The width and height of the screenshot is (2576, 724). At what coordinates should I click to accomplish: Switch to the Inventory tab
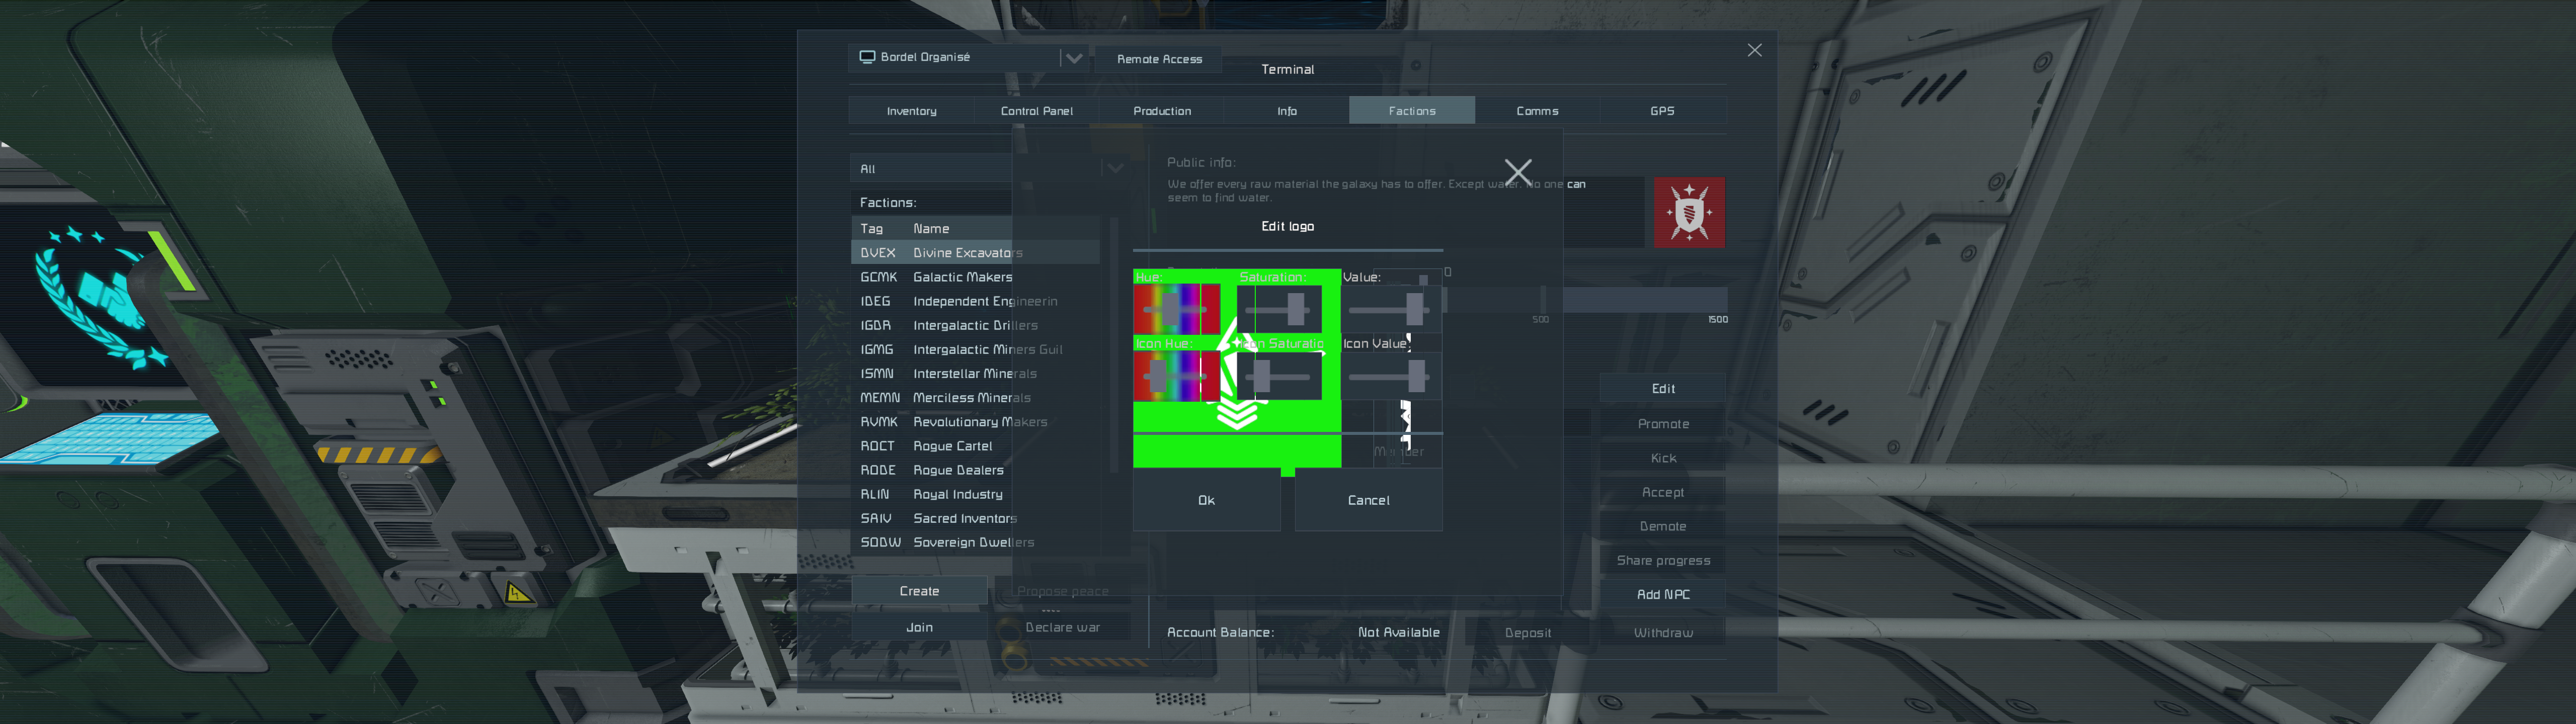tap(911, 111)
